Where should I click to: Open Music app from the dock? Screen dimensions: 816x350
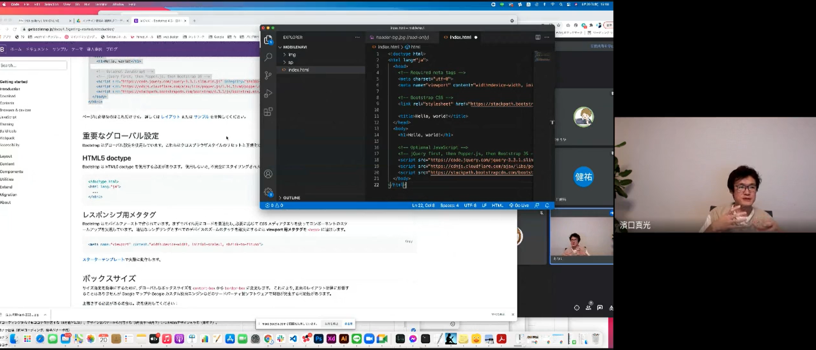(x=167, y=339)
